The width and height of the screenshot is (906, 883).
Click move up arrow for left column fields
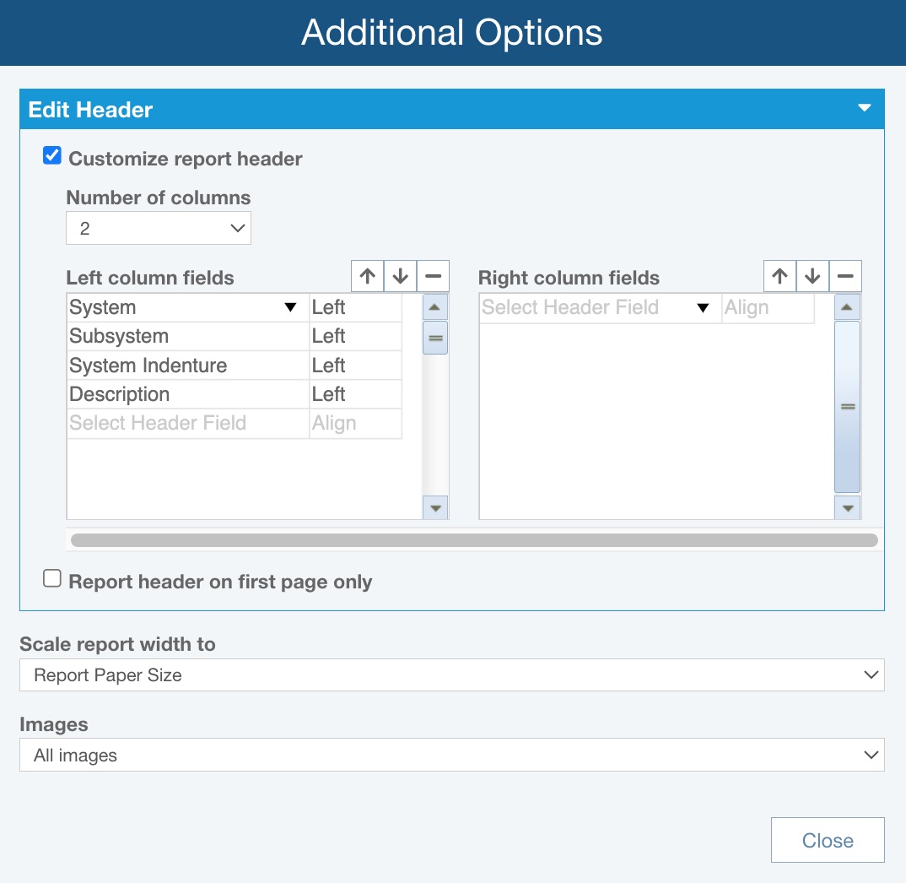pos(368,277)
